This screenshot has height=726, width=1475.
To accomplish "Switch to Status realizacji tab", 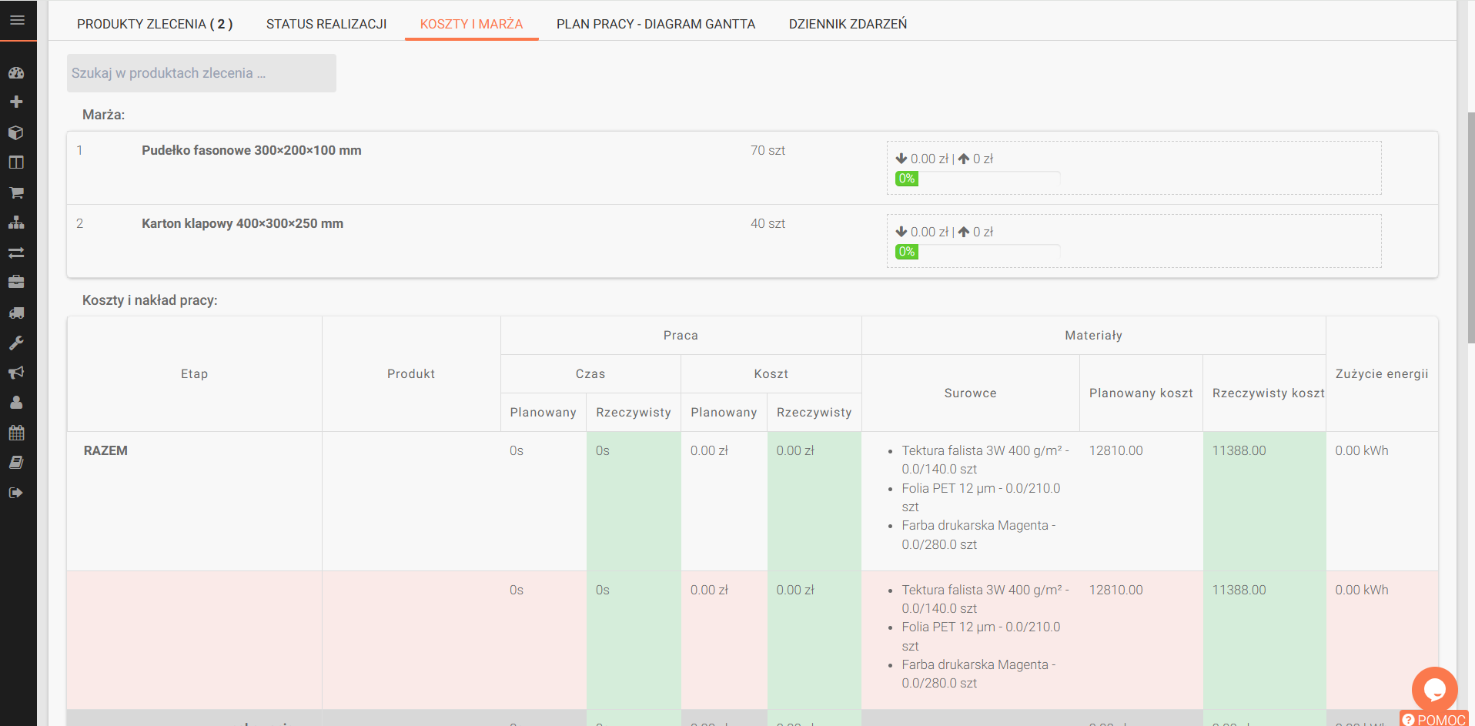I will (326, 24).
